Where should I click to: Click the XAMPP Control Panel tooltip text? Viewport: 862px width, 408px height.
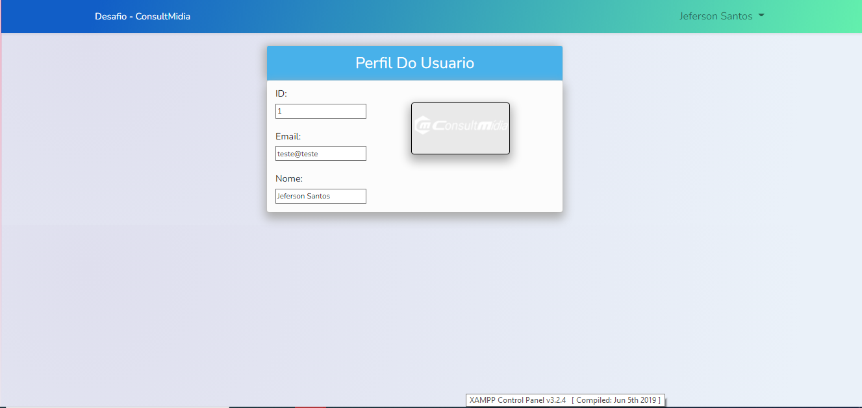(565, 400)
